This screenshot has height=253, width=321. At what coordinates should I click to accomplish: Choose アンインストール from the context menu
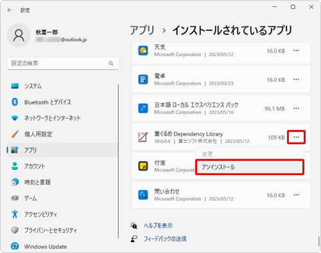click(x=250, y=167)
